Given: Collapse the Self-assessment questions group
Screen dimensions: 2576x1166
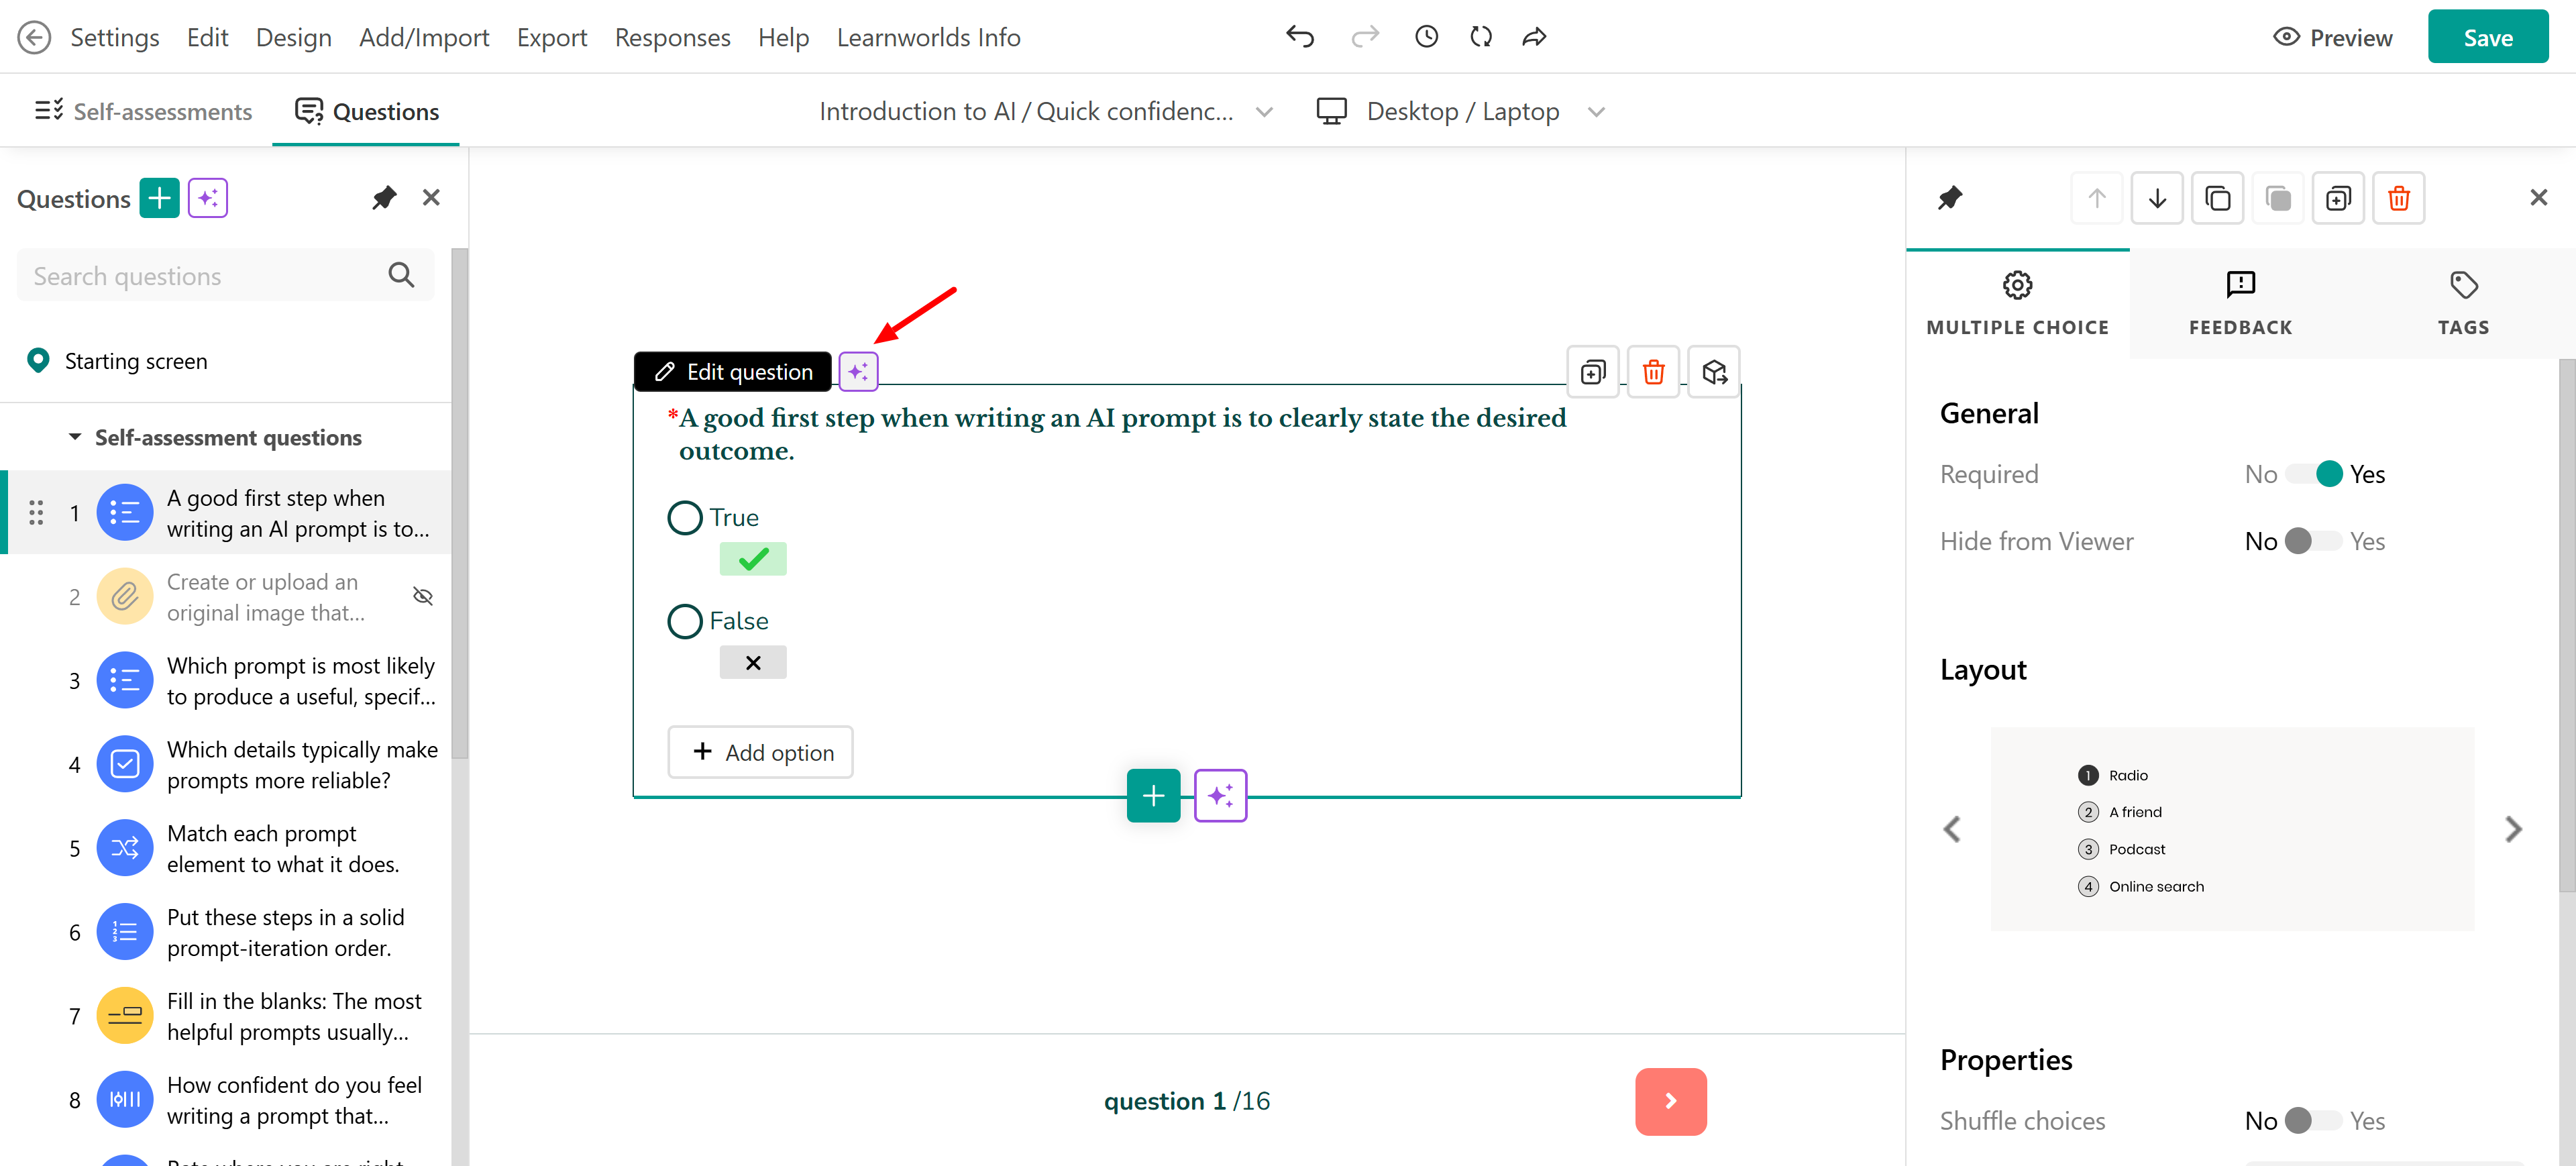Looking at the screenshot, I should point(75,437).
